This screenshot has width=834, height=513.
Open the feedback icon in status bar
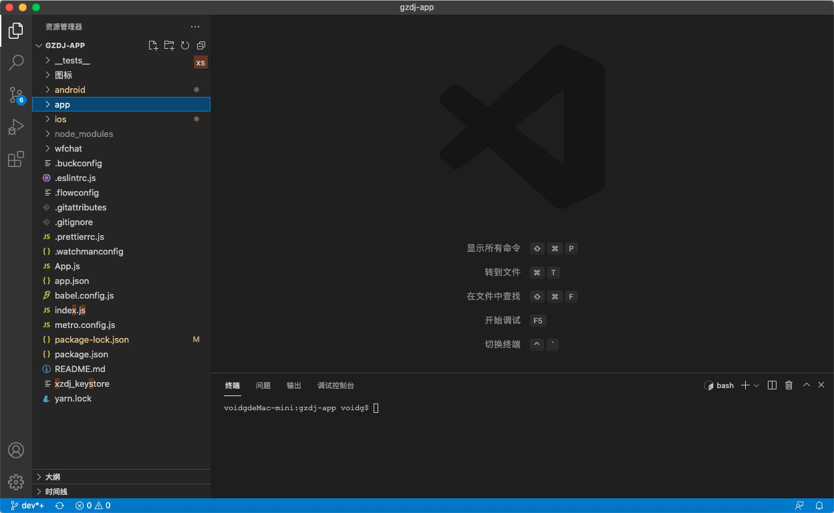coord(799,506)
